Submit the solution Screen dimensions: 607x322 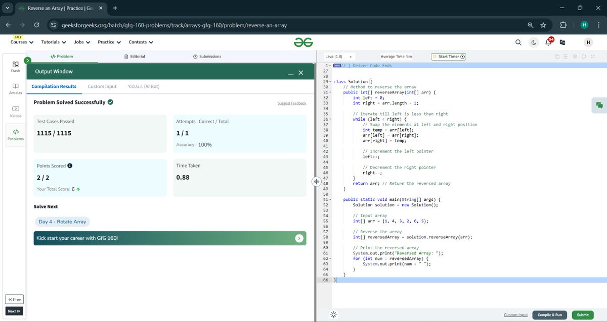click(583, 315)
